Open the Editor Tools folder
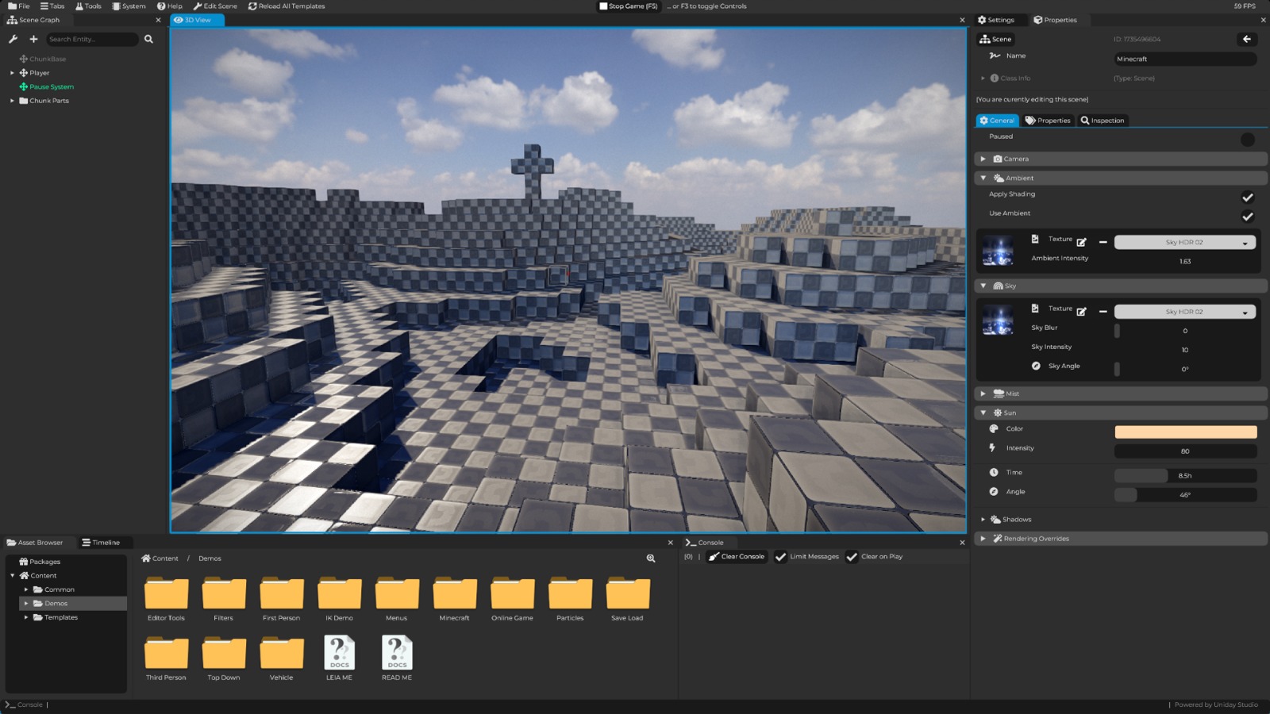 click(x=166, y=599)
